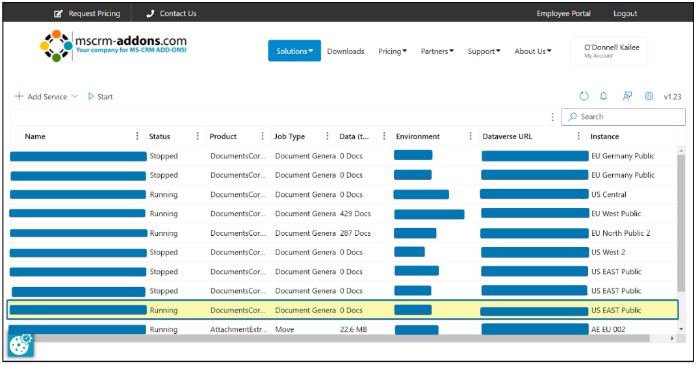698x365 pixels.
Task: Open table options menu beside Search
Action: [552, 117]
